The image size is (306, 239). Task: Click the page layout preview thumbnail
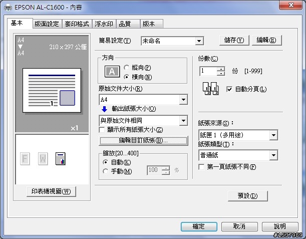point(52,90)
